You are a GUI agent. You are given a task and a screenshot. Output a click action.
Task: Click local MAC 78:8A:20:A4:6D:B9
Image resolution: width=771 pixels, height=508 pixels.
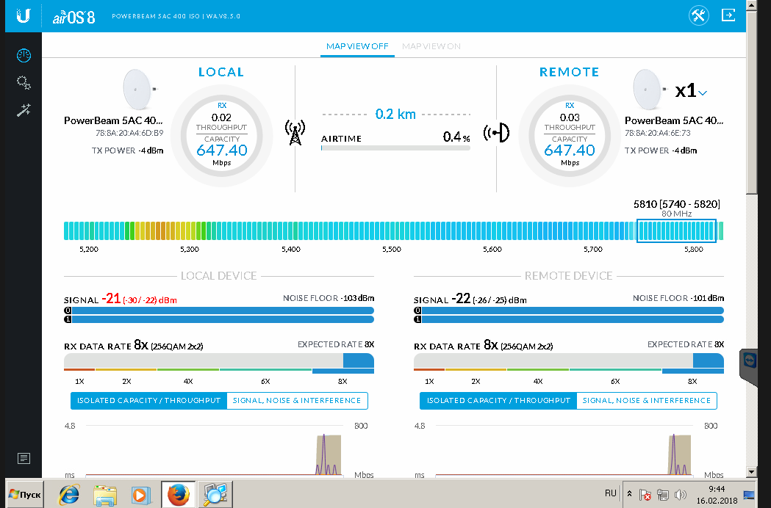(x=129, y=133)
